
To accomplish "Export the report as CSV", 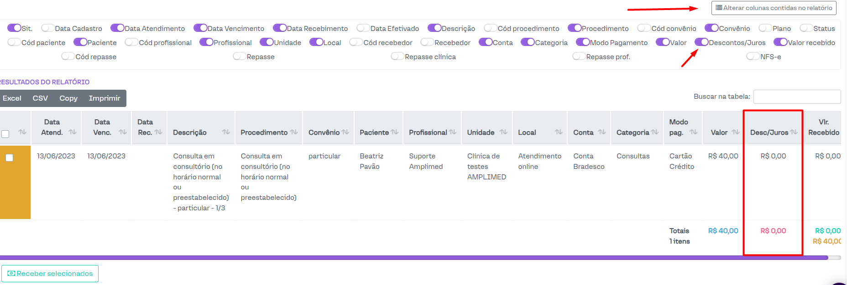I will pos(40,98).
